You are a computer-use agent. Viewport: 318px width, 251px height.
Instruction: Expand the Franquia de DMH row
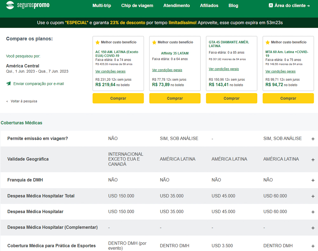point(313,181)
